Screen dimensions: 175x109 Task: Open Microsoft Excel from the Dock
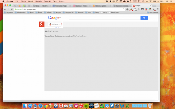127,106
